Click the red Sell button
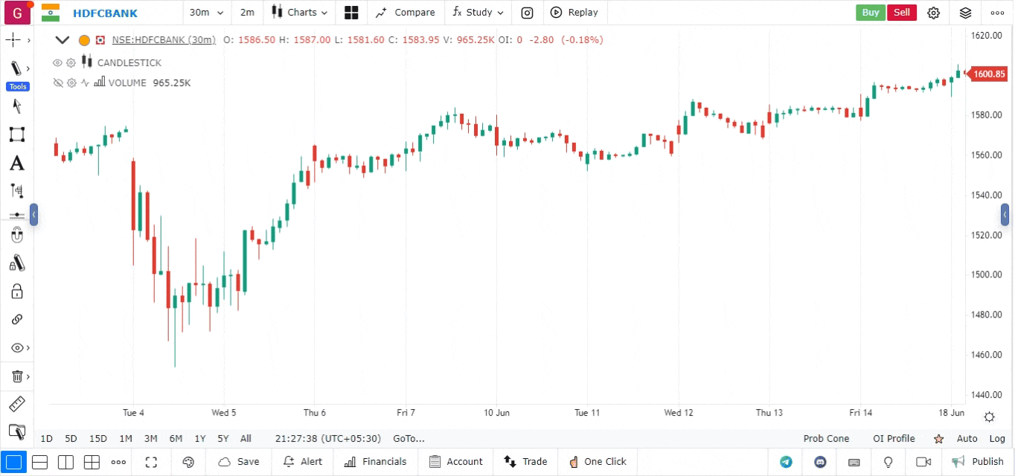Viewport: 1015px width, 476px height. 901,13
